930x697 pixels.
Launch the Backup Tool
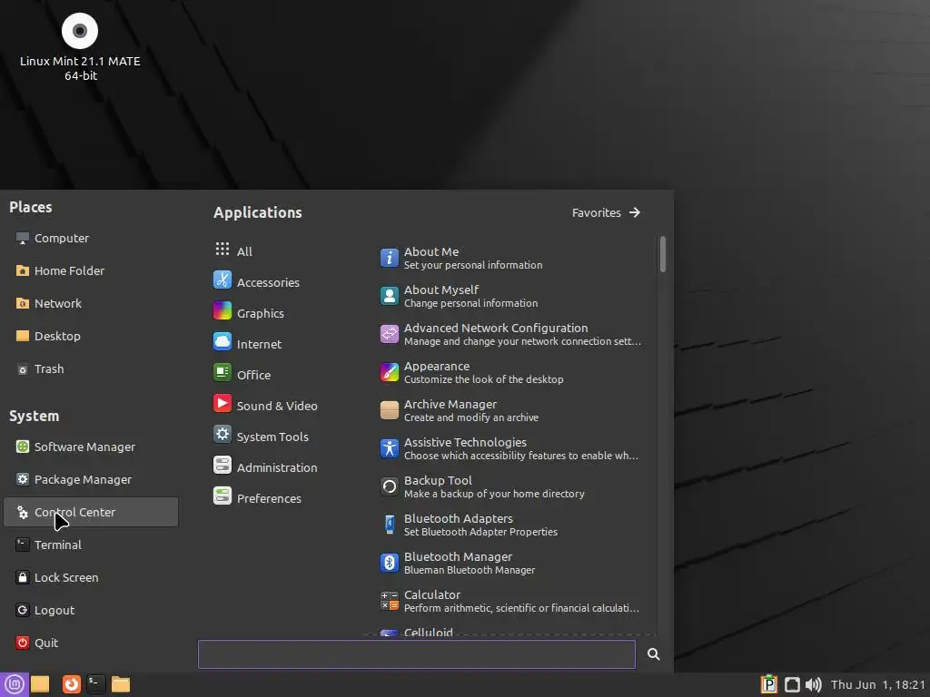coord(510,486)
